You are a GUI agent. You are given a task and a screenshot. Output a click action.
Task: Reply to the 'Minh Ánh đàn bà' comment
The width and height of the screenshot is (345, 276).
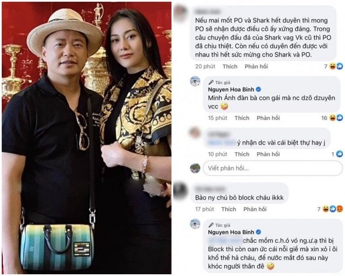tap(268, 118)
